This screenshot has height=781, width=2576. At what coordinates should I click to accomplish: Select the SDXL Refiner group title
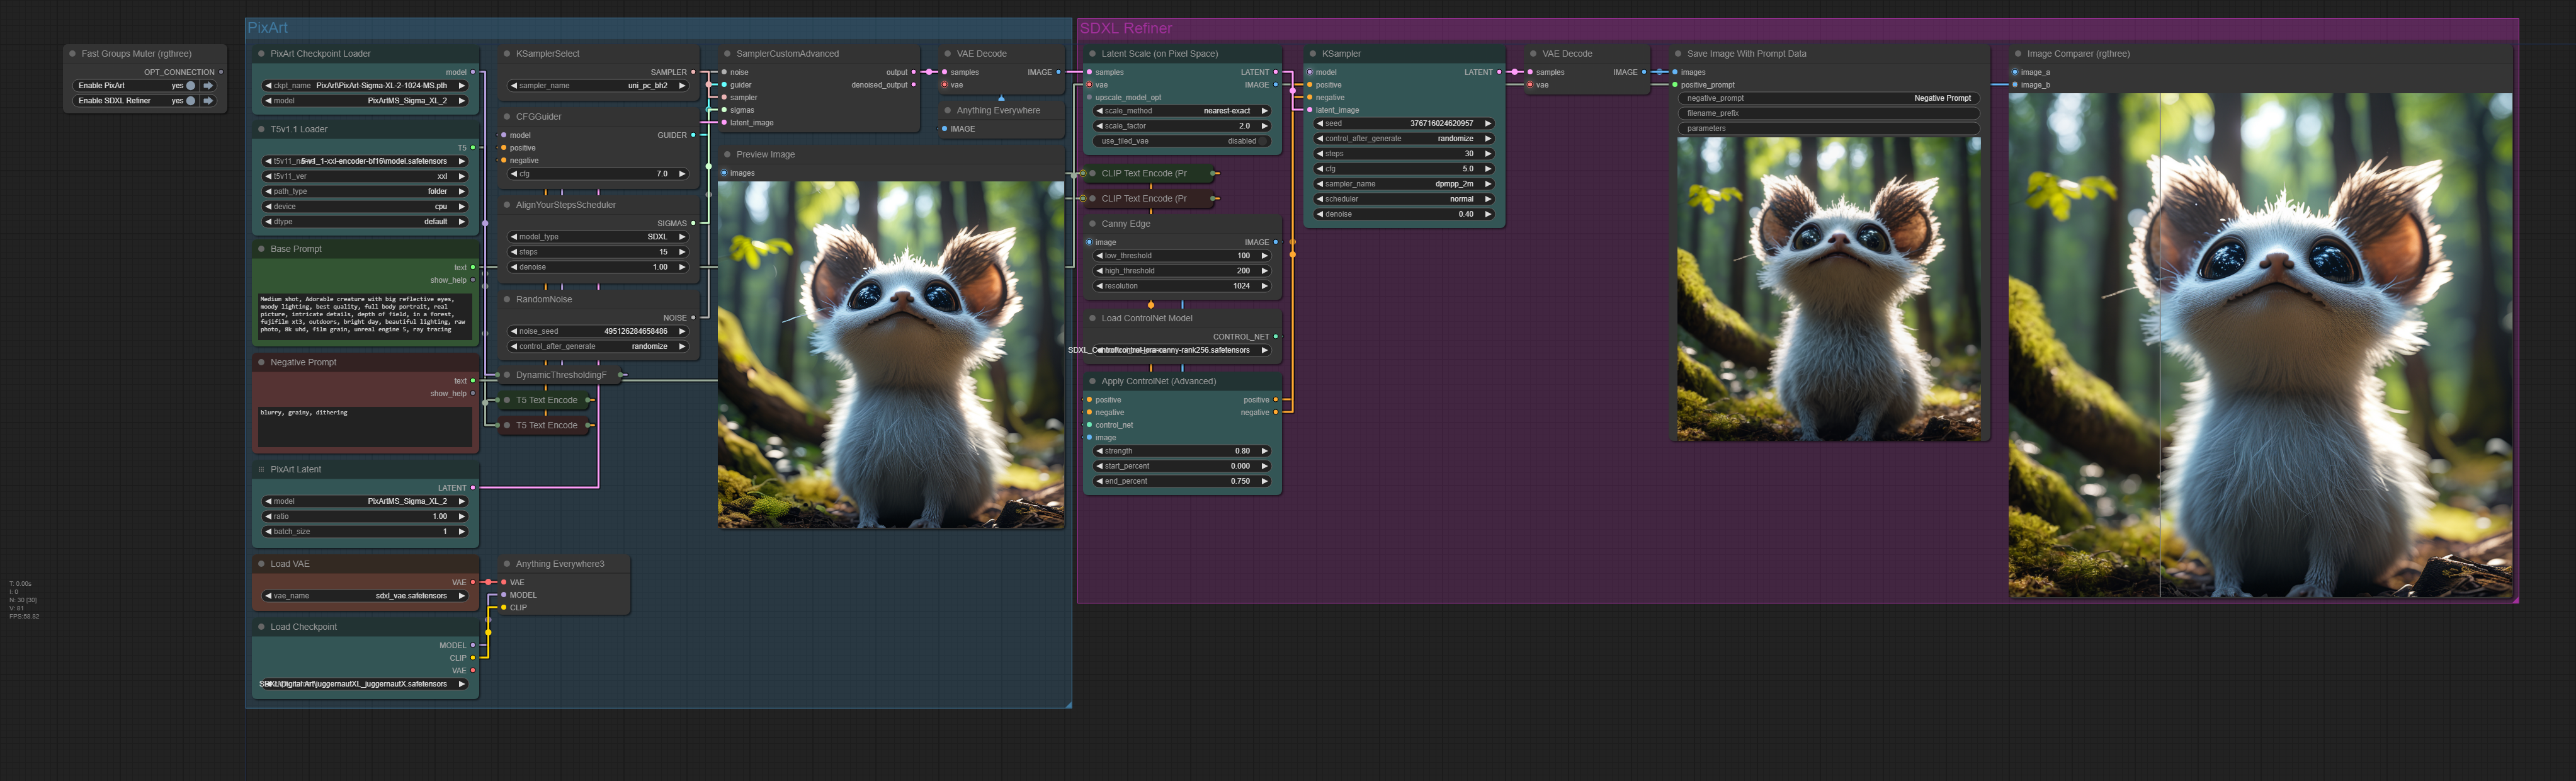[1126, 28]
